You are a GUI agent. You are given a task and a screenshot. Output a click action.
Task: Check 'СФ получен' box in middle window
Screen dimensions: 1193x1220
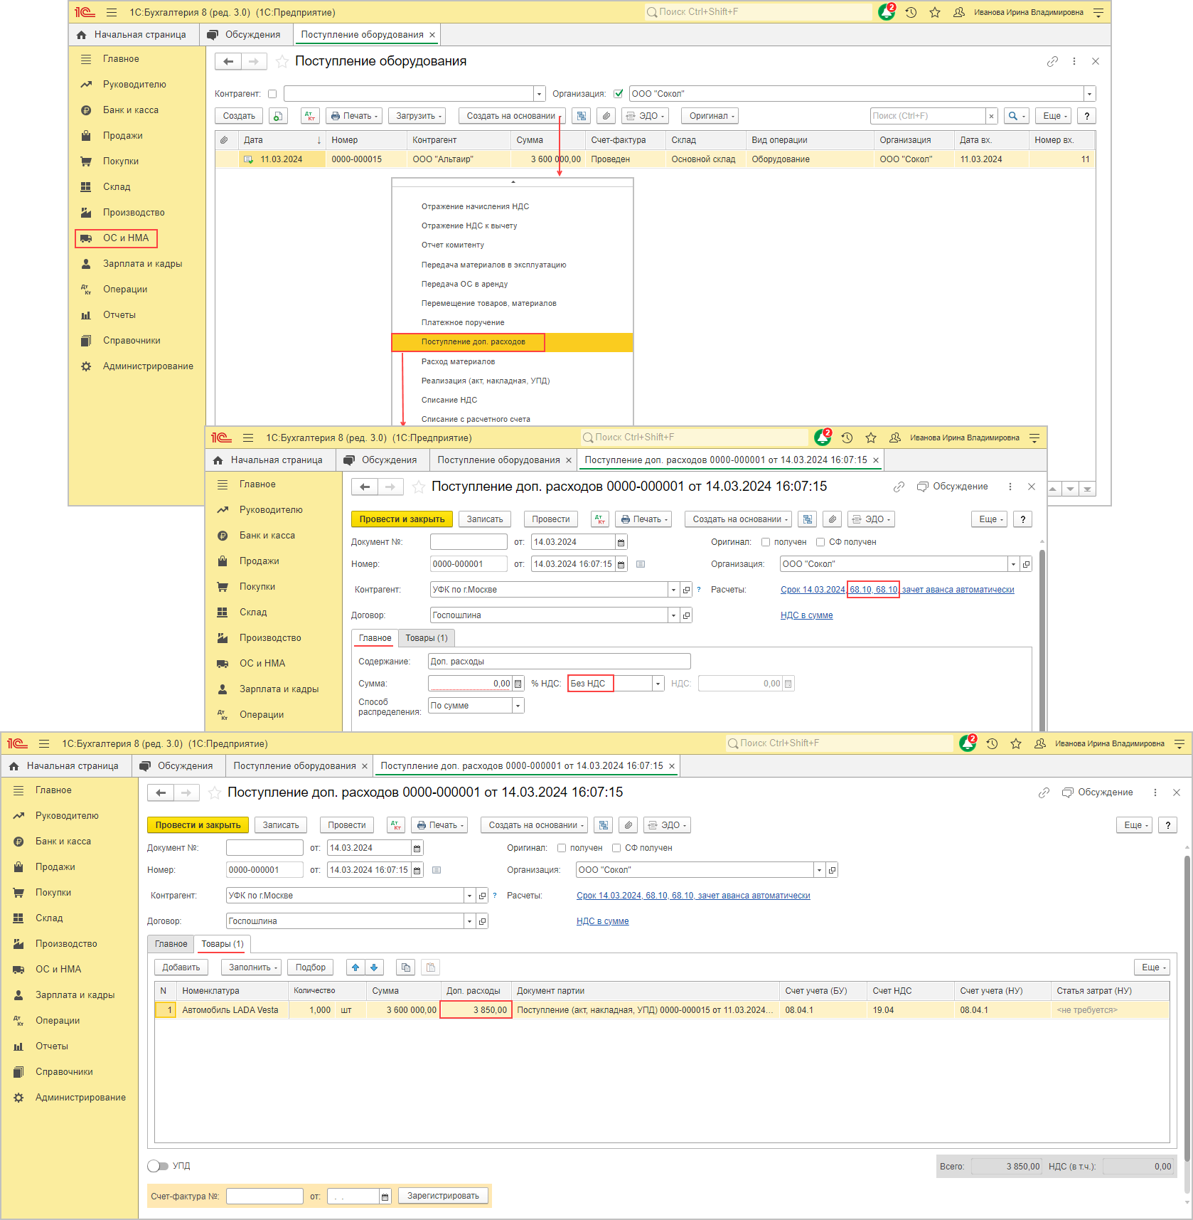pyautogui.click(x=820, y=542)
